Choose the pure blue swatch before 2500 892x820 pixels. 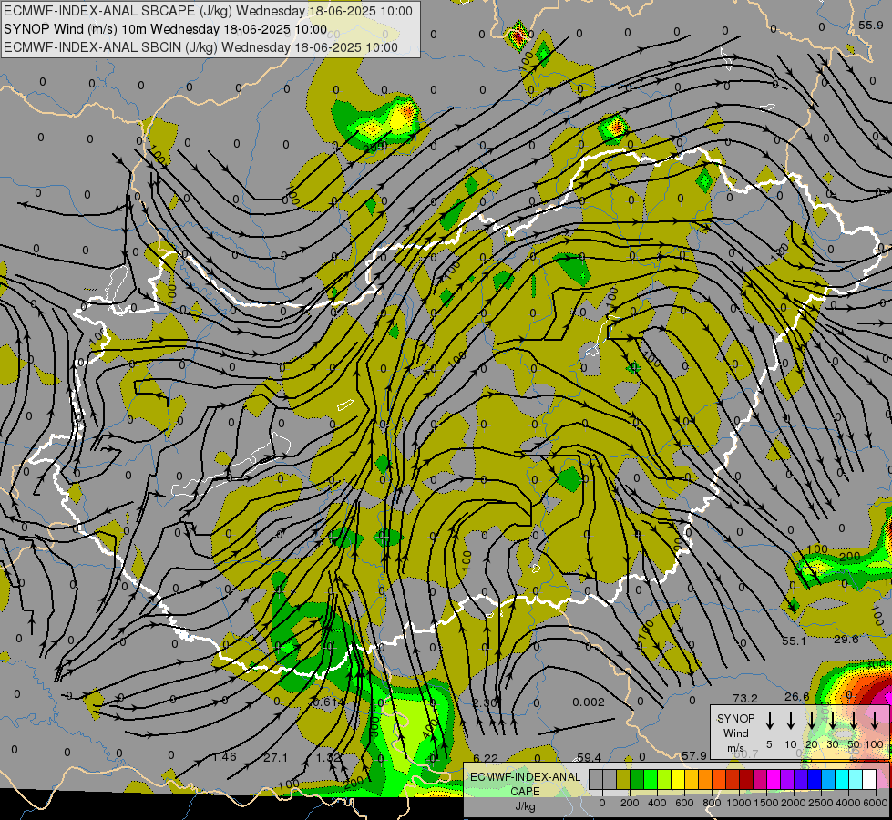815,779
